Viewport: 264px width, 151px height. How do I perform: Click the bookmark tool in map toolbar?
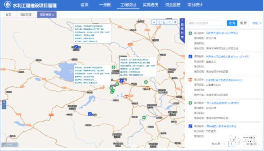pos(175,22)
